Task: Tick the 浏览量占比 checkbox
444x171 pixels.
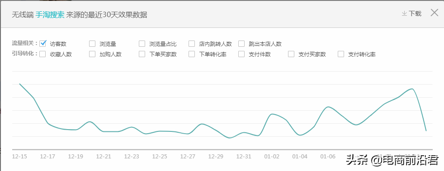Action: coord(142,44)
